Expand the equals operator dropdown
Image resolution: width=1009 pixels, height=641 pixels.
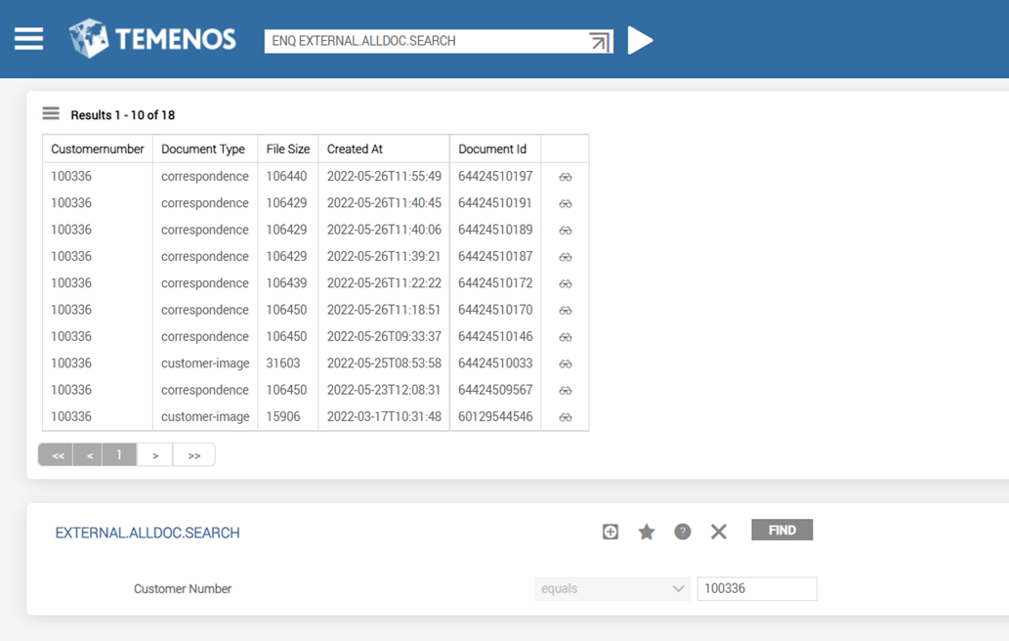pyautogui.click(x=612, y=589)
